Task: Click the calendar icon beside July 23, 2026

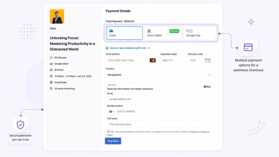Action: 51,76
